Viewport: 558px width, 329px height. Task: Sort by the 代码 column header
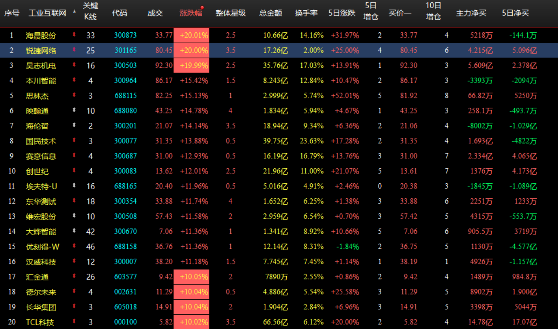point(119,13)
